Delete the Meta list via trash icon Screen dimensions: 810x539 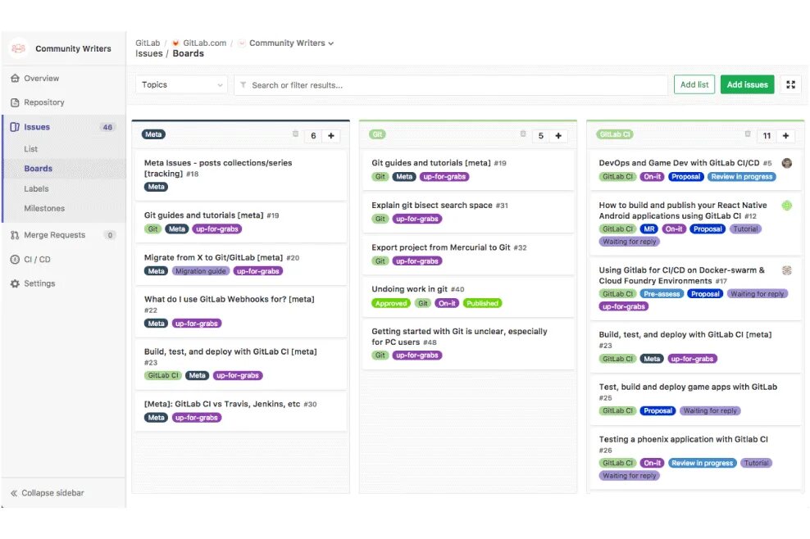(x=295, y=134)
